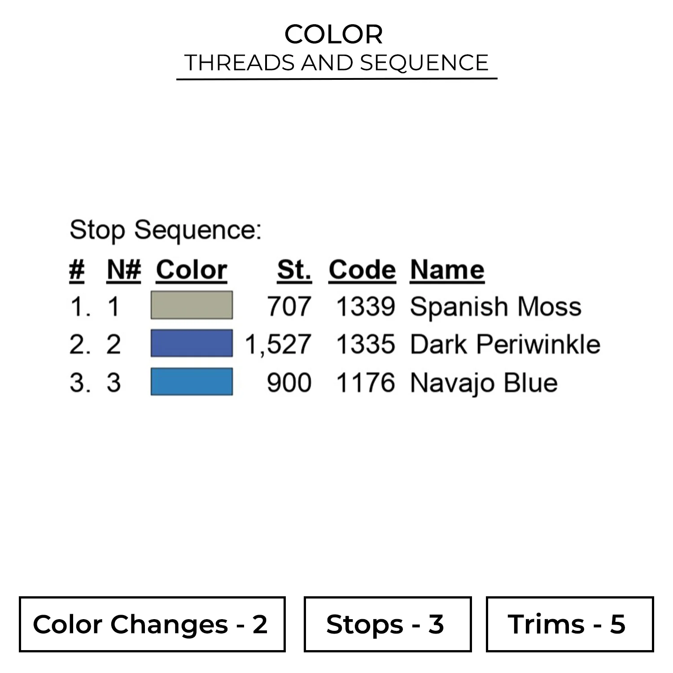Click the St. column header
673x673 pixels.
pos(294,270)
